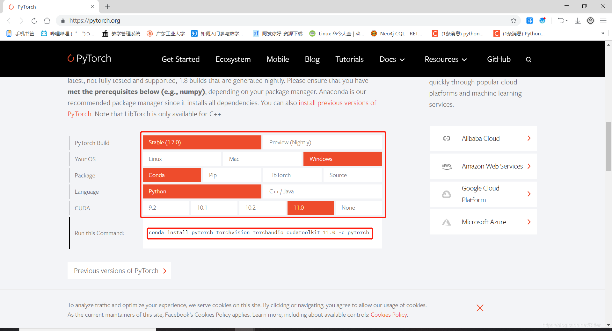Open browser downloads icon

click(x=578, y=21)
